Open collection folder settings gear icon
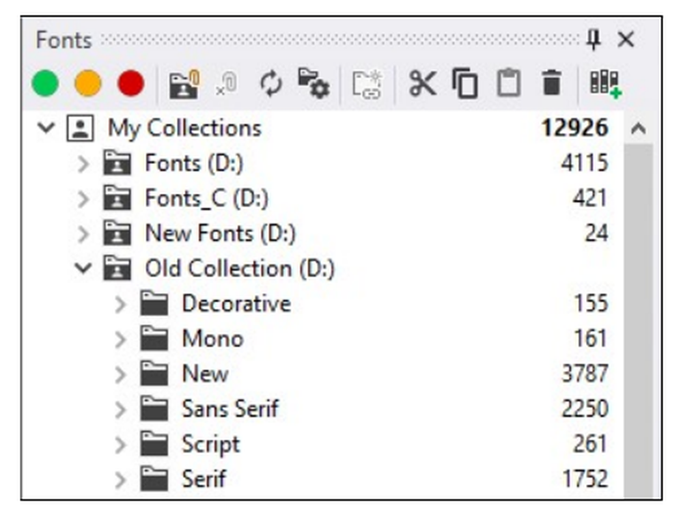The width and height of the screenshot is (683, 513). tap(313, 84)
